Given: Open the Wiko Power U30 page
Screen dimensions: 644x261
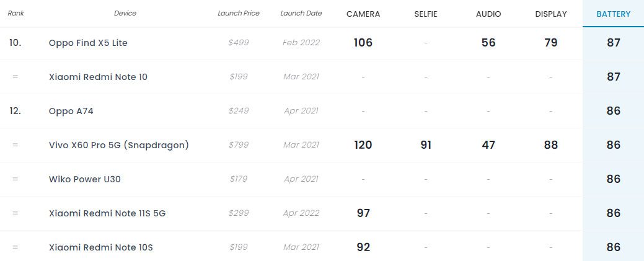Looking at the screenshot, I should coord(84,179).
